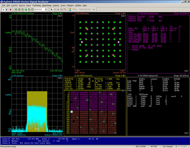Click the 'Ref' label in spectrum trace
The width and height of the screenshot is (190, 148).
(37, 129)
